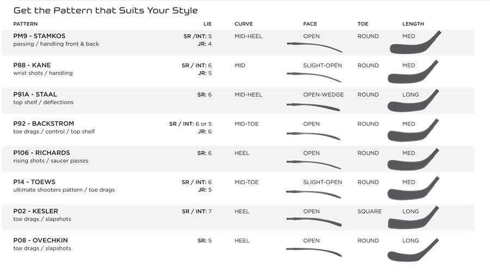Click the LIE column header
The image size is (490, 275).
(207, 24)
